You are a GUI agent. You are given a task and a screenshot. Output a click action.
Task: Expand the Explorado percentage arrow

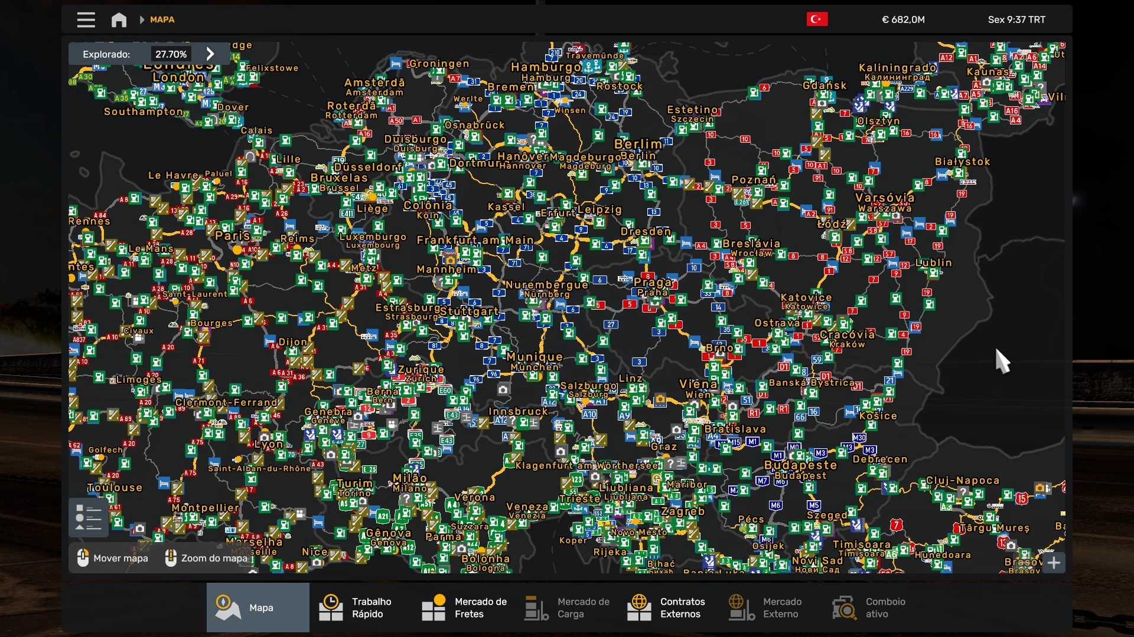click(x=210, y=54)
